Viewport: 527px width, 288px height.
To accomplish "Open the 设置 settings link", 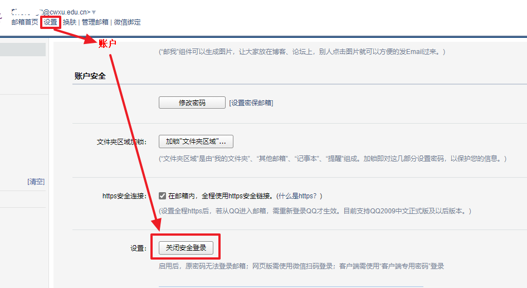I will (50, 22).
